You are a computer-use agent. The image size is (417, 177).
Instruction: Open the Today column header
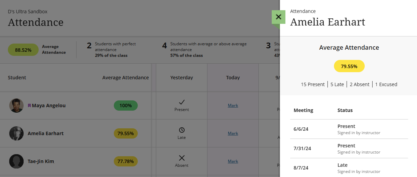(233, 78)
